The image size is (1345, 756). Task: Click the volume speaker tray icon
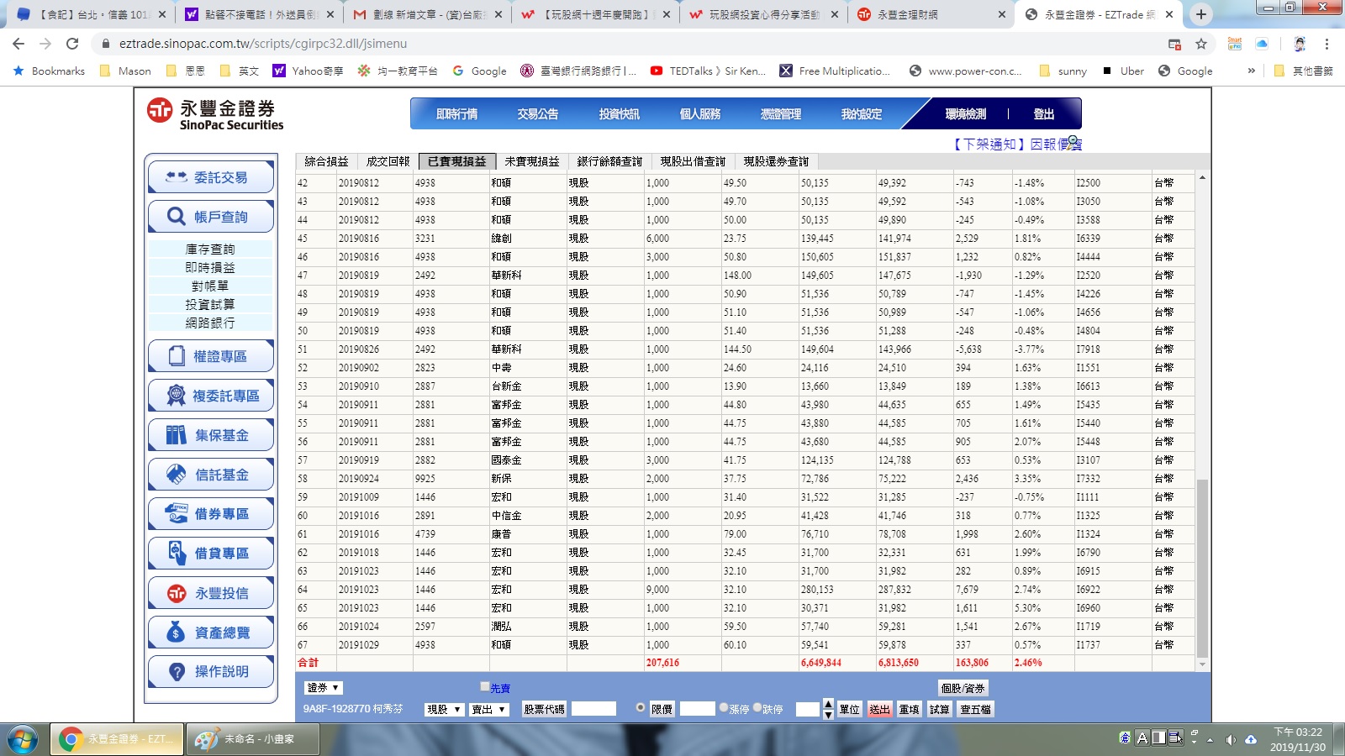coord(1230,739)
